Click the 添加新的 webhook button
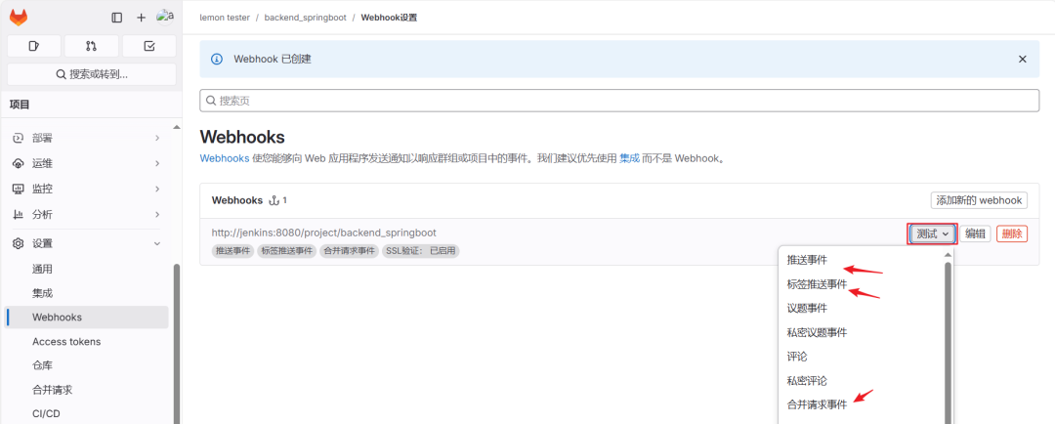This screenshot has width=1055, height=424. 978,200
